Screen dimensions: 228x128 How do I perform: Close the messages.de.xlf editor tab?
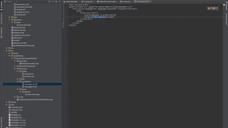[150, 1]
